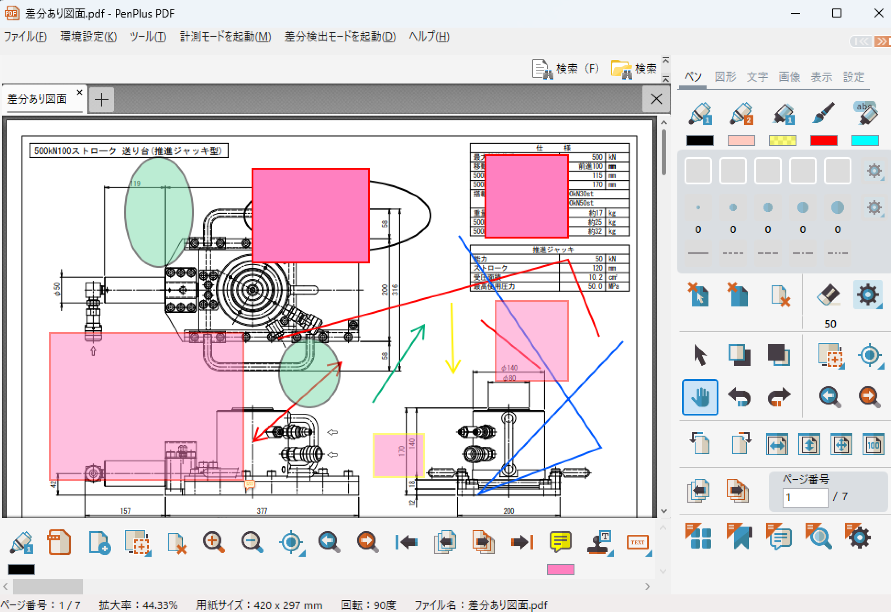Open ツール(T) menu
Image resolution: width=891 pixels, height=612 pixels.
click(x=148, y=37)
